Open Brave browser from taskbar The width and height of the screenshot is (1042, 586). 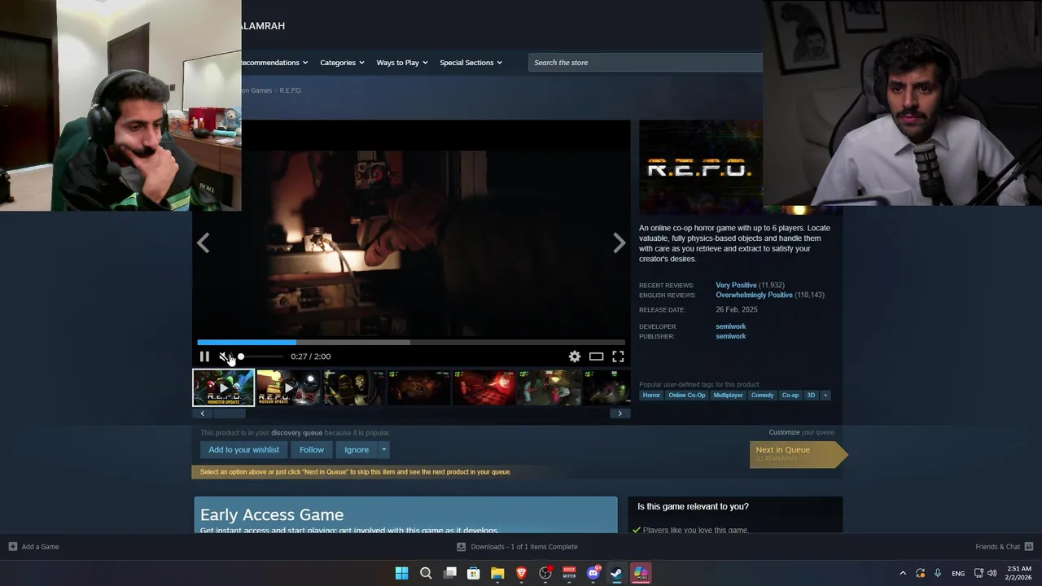pos(521,573)
